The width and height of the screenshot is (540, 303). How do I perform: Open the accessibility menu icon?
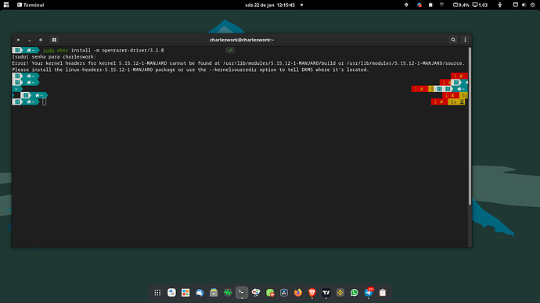pyautogui.click(x=500, y=5)
